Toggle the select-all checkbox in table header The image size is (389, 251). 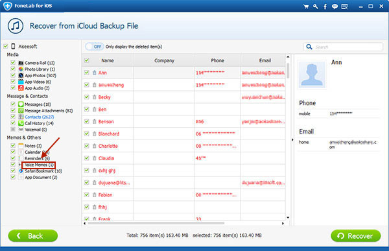(x=87, y=60)
